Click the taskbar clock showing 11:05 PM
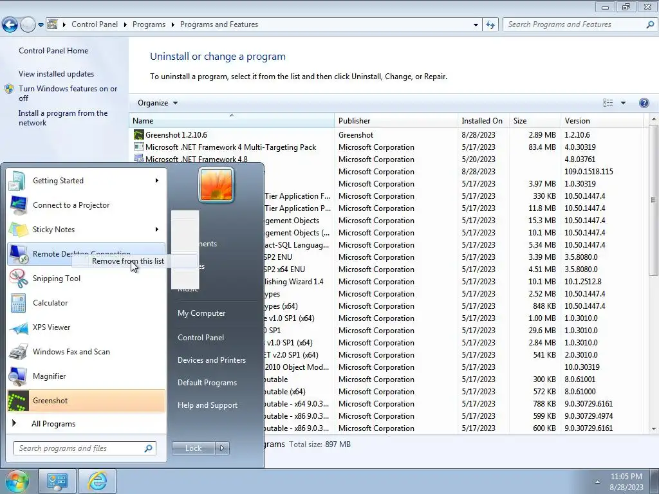Screen dimensions: 659x494 [x=626, y=477]
